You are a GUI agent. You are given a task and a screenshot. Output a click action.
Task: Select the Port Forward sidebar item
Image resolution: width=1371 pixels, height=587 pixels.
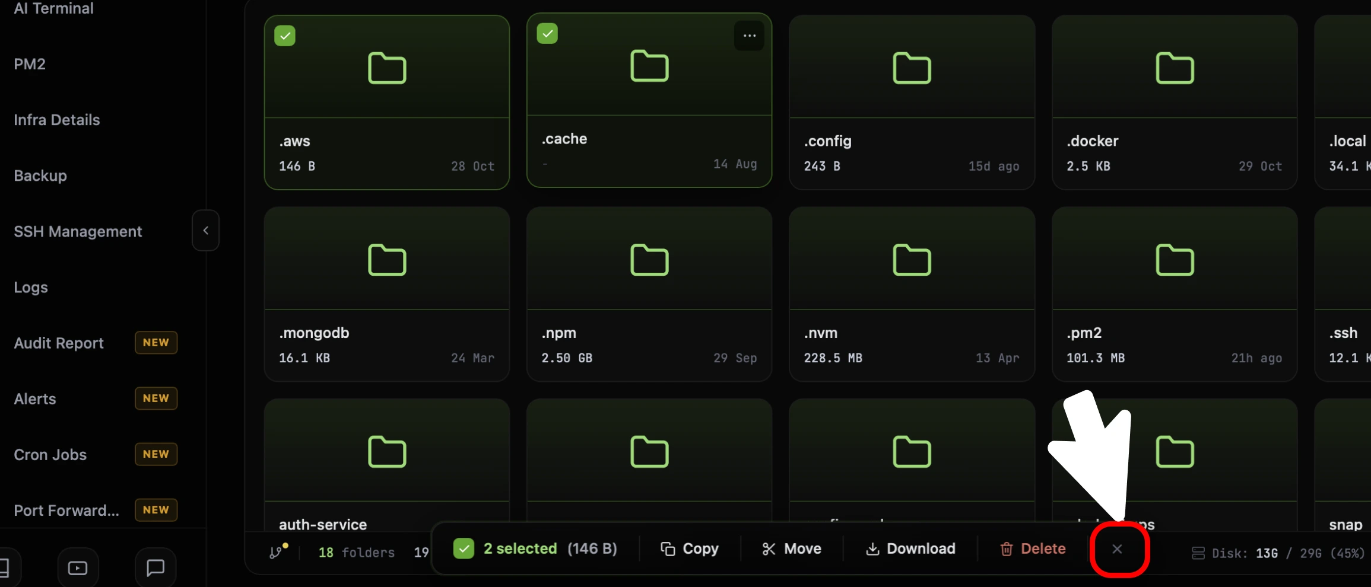pos(66,510)
